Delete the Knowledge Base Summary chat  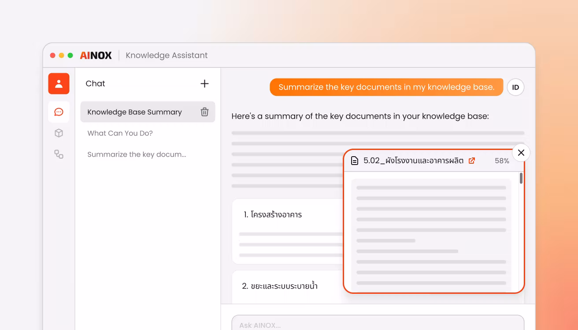204,112
